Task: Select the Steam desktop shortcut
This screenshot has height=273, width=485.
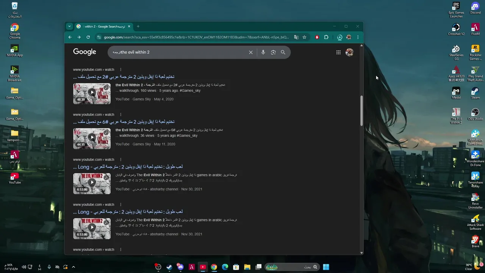Action: coord(475,93)
